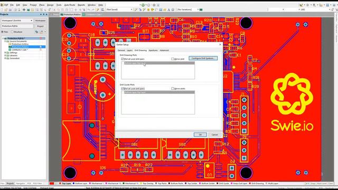
Task: Open the File menu
Action: click(x=12, y=5)
